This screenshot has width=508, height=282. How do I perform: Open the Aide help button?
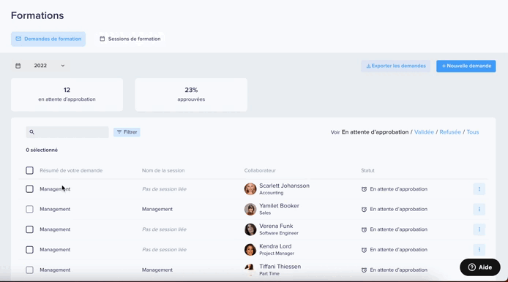479,267
